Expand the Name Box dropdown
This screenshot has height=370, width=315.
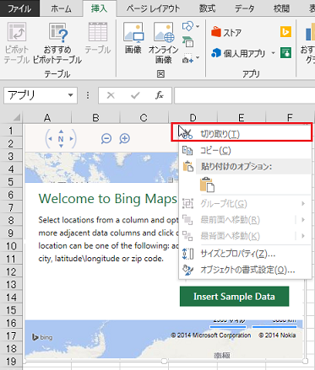click(x=71, y=95)
